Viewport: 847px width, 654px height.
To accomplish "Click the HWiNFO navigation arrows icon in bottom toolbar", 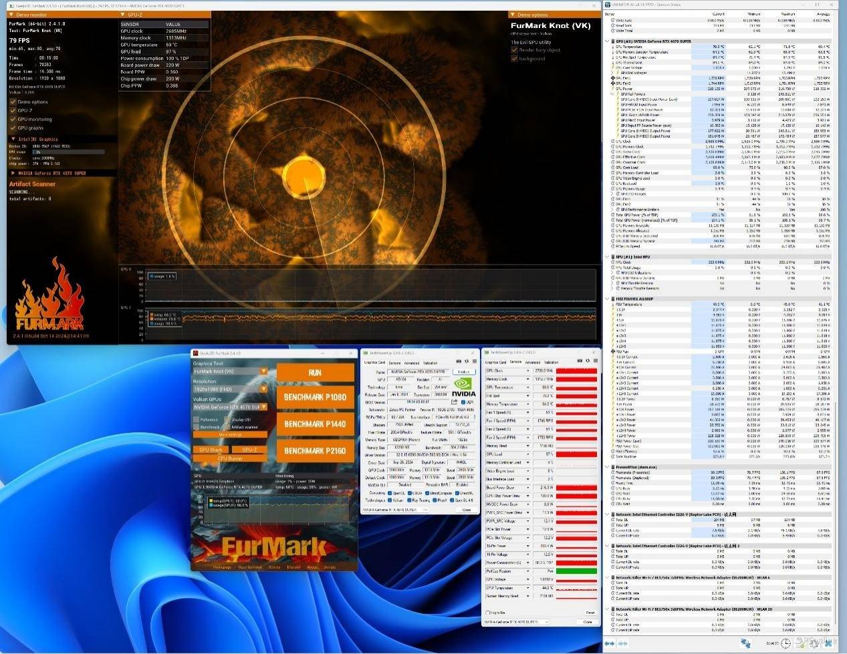I will pos(609,643).
